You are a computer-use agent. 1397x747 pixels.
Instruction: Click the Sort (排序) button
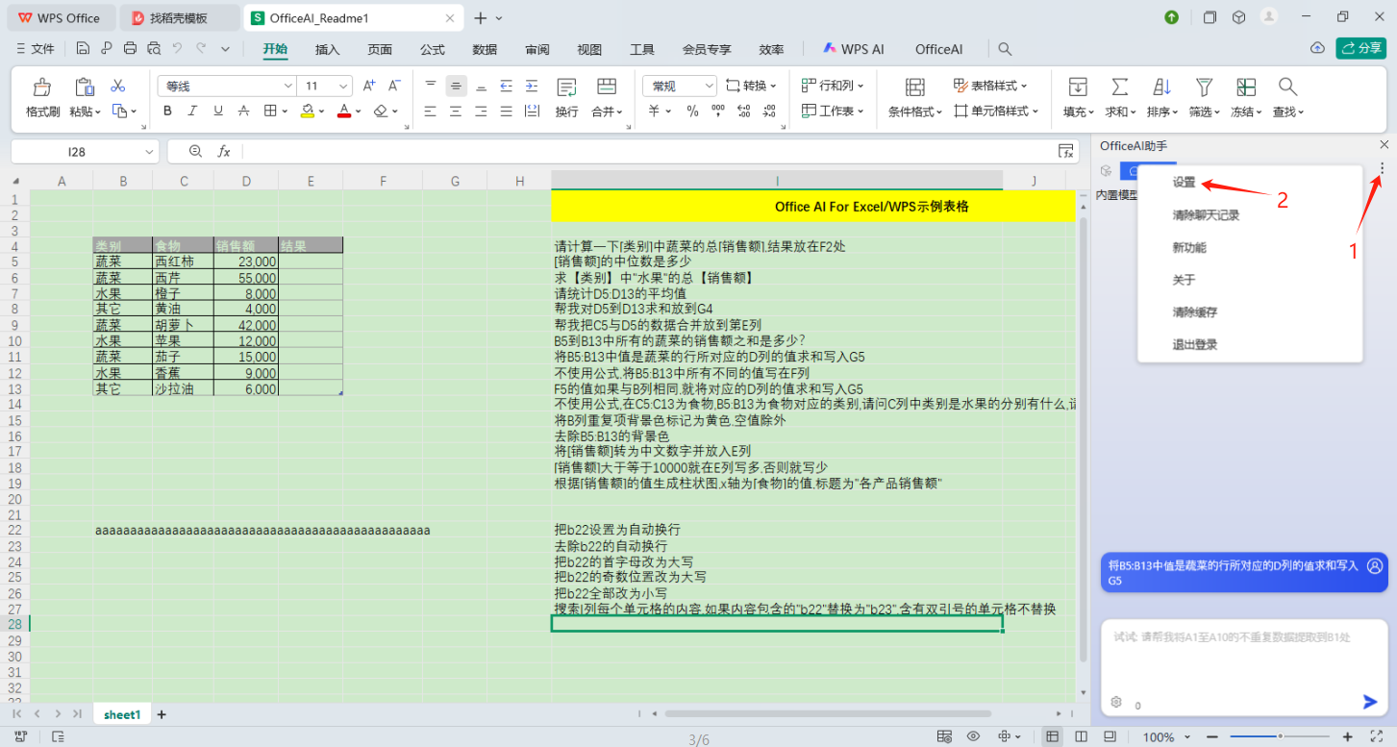[1162, 97]
